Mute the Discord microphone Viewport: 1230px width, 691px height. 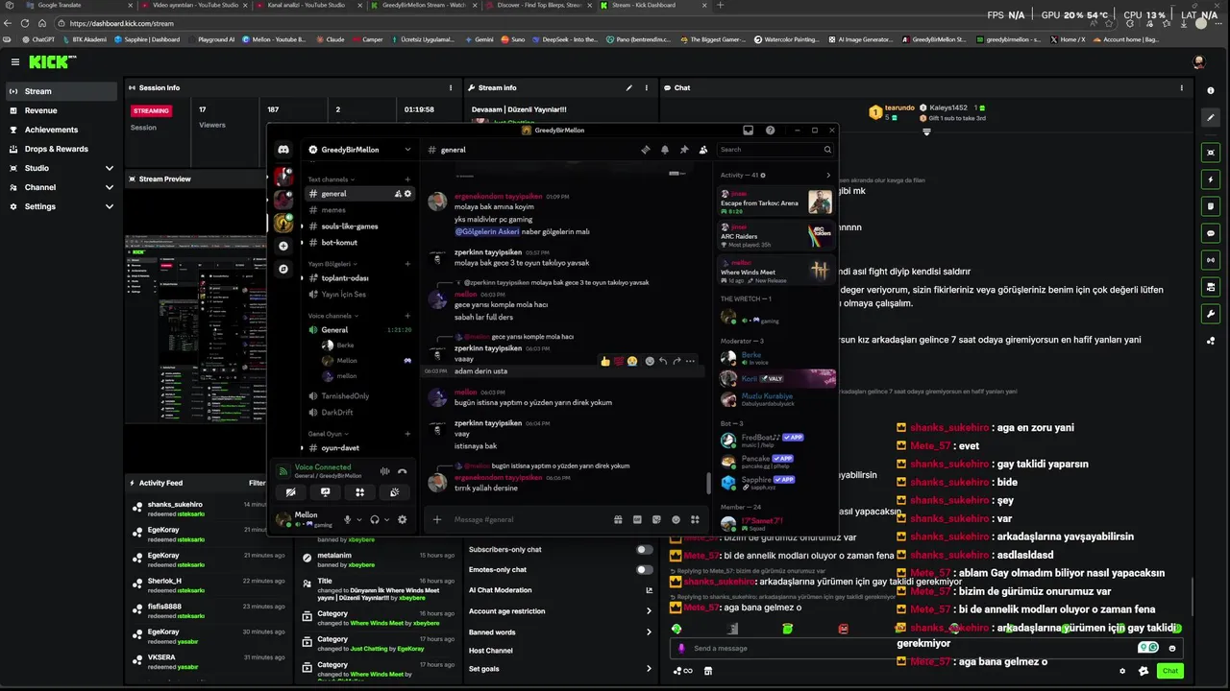(x=347, y=519)
